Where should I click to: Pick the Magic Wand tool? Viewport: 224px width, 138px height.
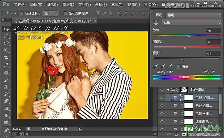click(6, 51)
